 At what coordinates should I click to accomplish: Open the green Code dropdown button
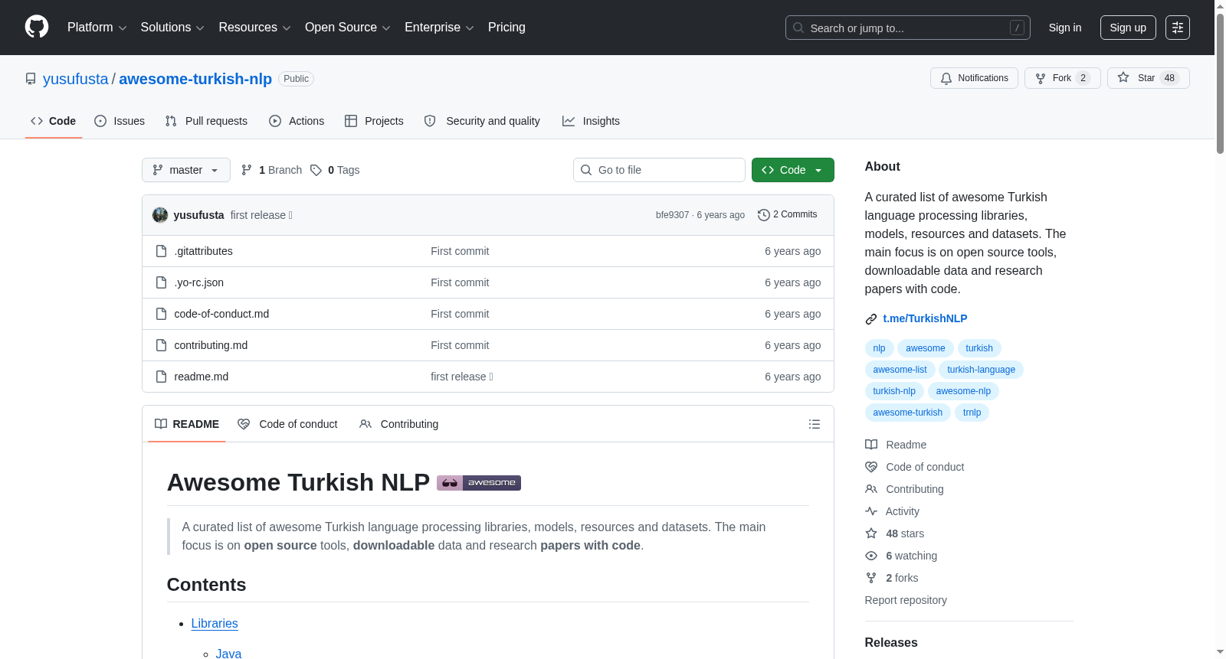792,170
